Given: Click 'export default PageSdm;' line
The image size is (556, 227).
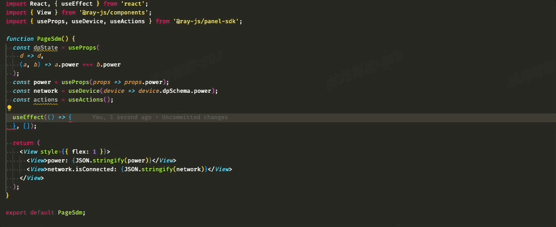Looking at the screenshot, I should 46,213.
